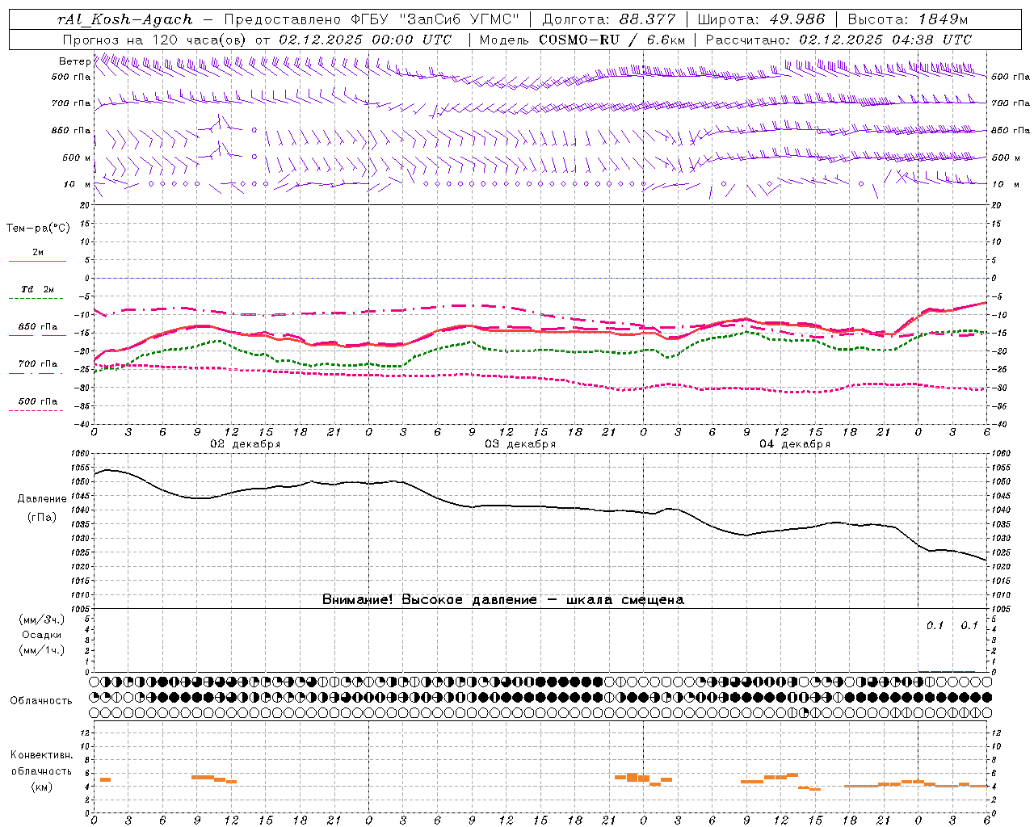
Task: Click the 700 гПа temperature legend label
Action: (38, 364)
